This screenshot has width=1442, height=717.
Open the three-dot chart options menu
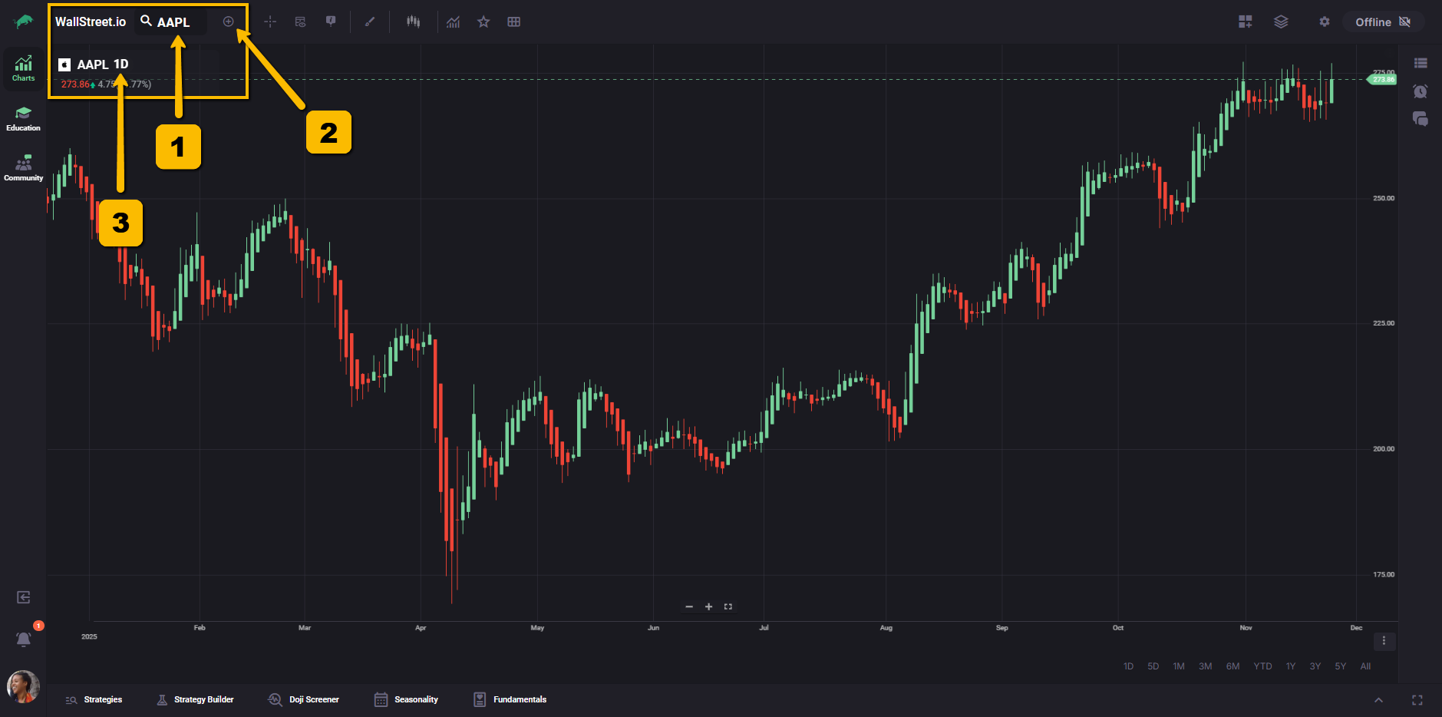click(x=1384, y=640)
